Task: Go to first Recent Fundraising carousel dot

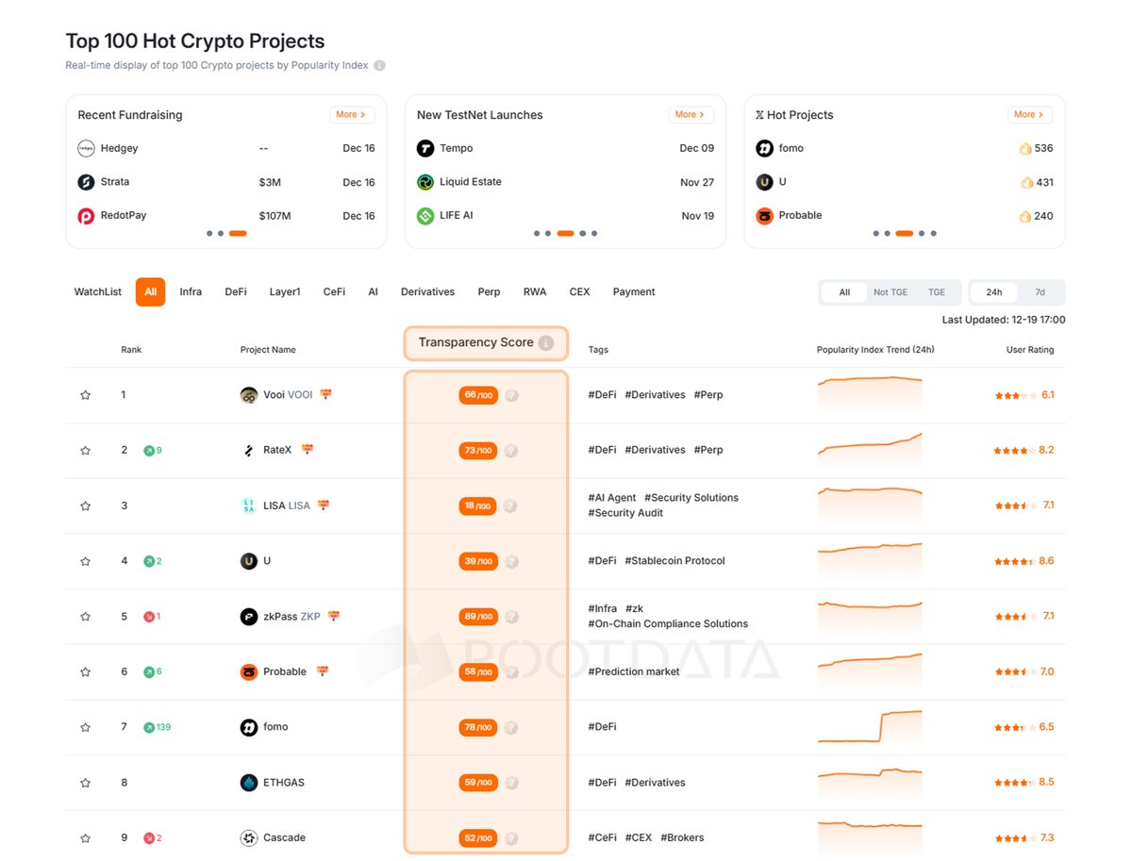Action: pos(209,233)
